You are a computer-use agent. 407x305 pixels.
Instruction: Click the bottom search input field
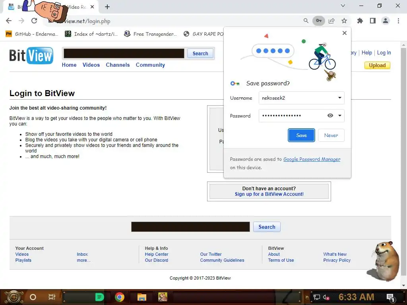pos(190,227)
